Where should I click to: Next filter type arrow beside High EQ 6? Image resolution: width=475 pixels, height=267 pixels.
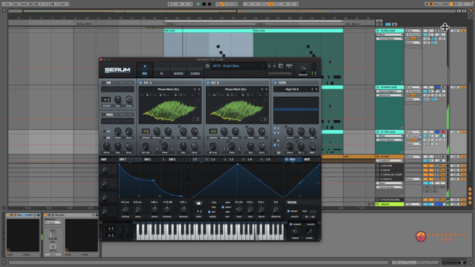pyautogui.click(x=317, y=89)
